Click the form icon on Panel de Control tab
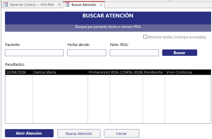 5,5
